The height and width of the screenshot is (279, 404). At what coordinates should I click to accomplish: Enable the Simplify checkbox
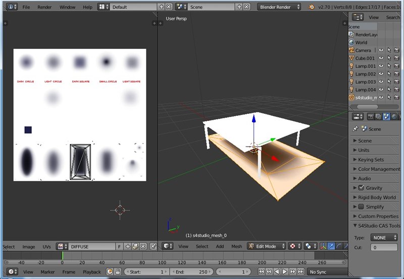(361, 206)
